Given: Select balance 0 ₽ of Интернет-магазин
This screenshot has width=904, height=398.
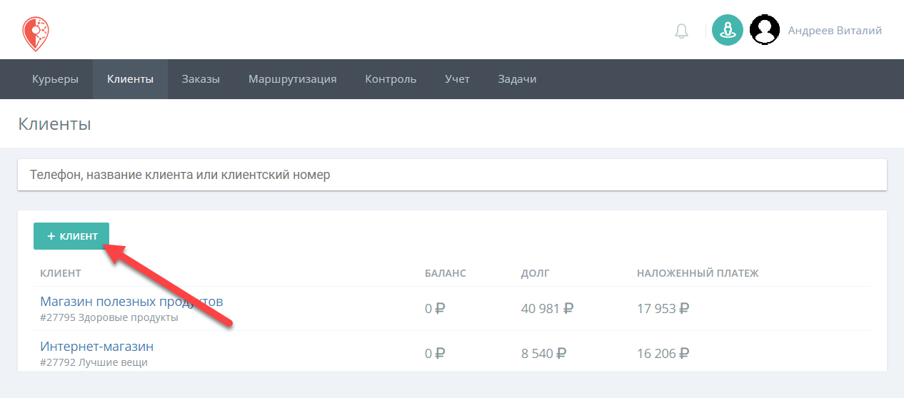Looking at the screenshot, I should click(435, 353).
